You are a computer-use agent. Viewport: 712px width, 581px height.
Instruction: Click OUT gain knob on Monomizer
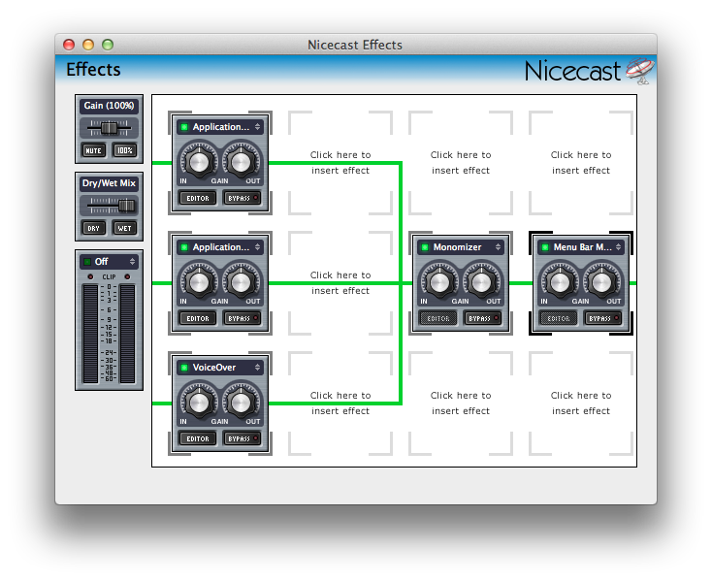481,282
